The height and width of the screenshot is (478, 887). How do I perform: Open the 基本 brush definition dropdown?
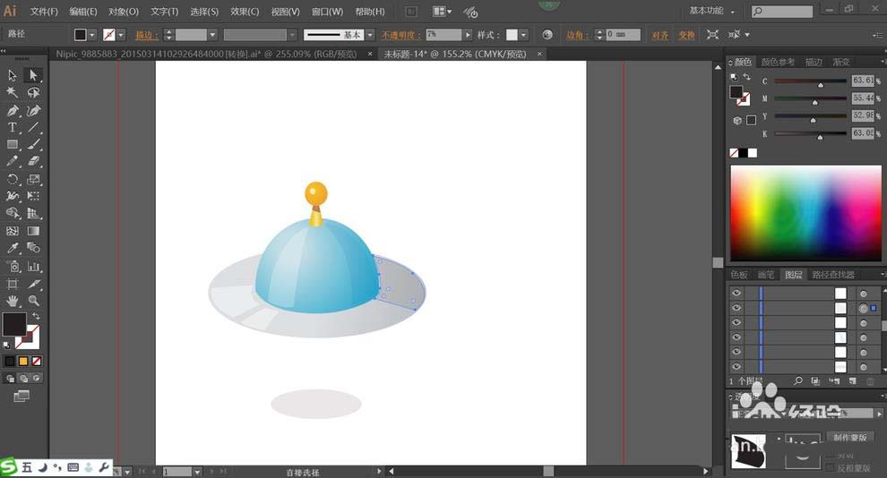tap(370, 35)
